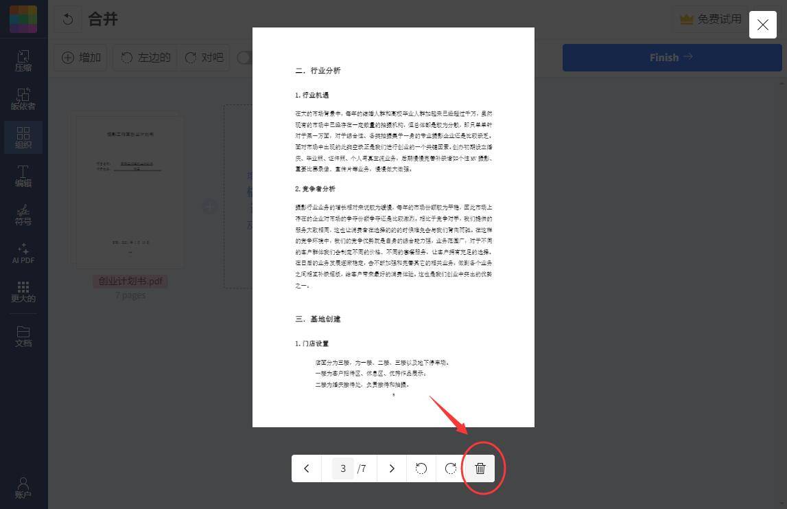Click the 增加 add files button
The height and width of the screenshot is (509, 787).
click(x=81, y=58)
